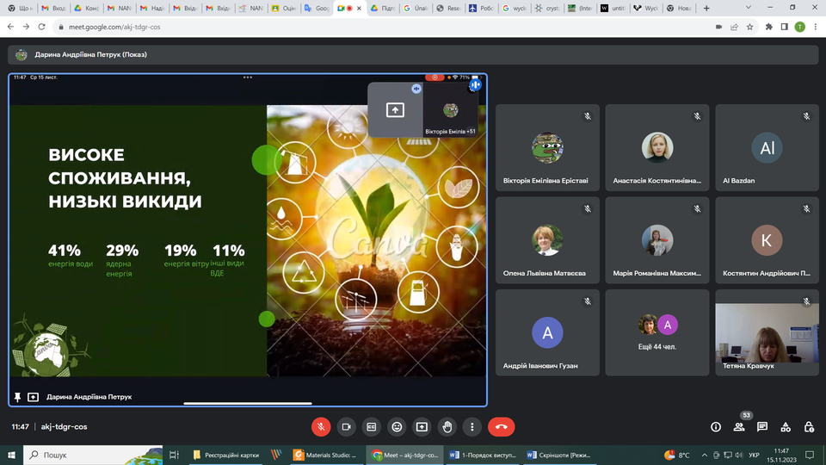Screen dimensions: 826x465
Task: Open the emoji reactions panel
Action: click(397, 426)
